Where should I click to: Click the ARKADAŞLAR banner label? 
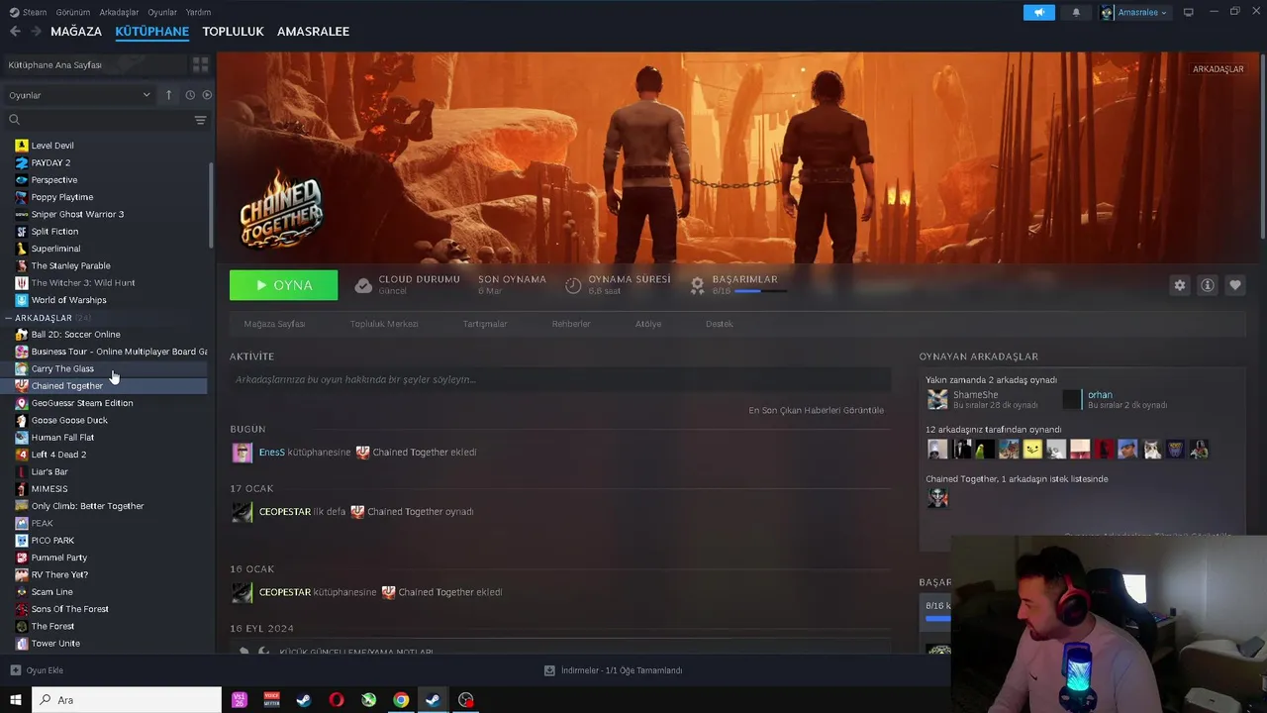pos(1218,69)
